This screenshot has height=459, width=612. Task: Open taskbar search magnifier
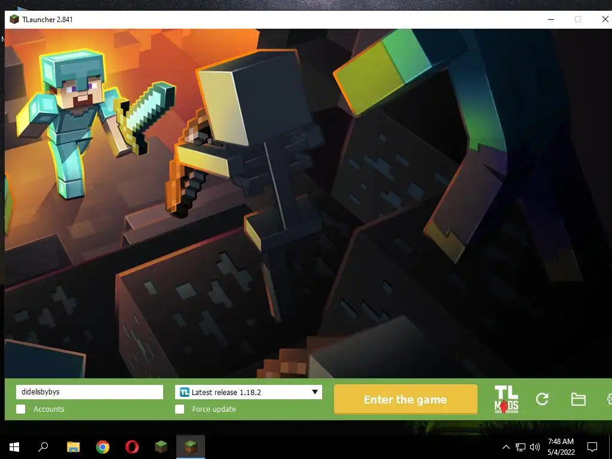pyautogui.click(x=43, y=447)
